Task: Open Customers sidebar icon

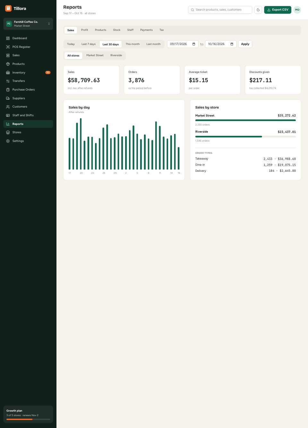Action: (8, 107)
